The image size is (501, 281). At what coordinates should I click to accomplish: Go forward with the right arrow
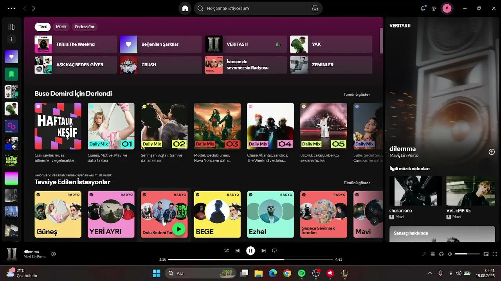coord(34,8)
